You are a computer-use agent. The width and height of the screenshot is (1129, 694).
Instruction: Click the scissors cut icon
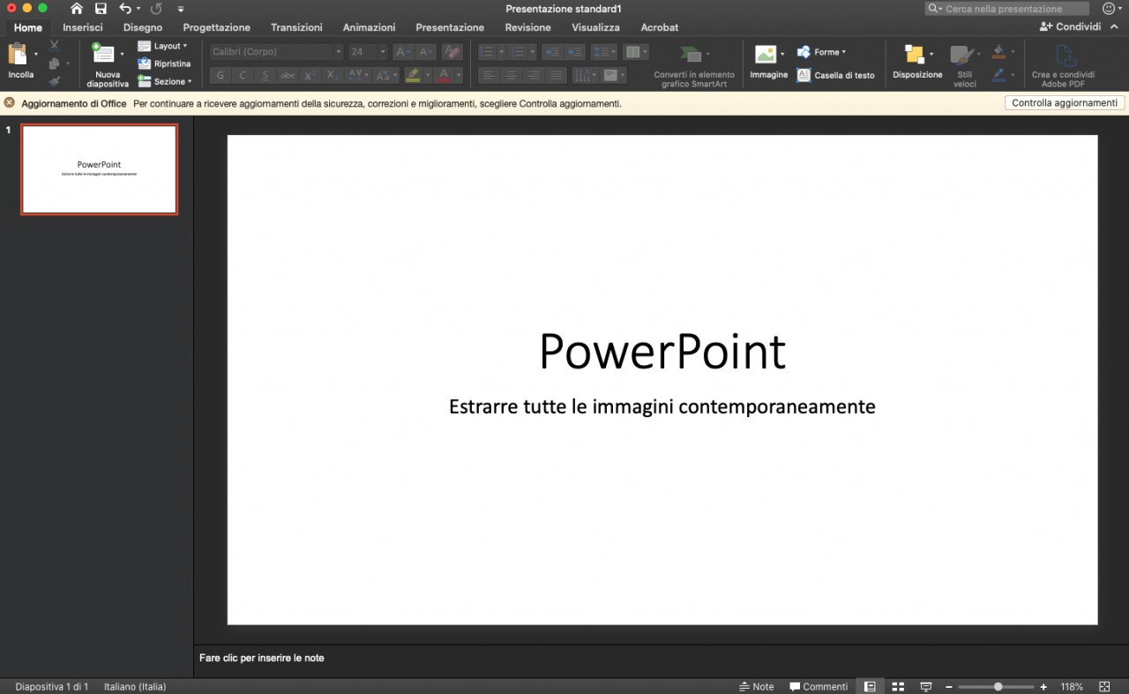(55, 46)
